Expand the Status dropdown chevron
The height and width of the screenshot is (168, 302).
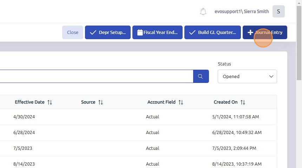(271, 76)
